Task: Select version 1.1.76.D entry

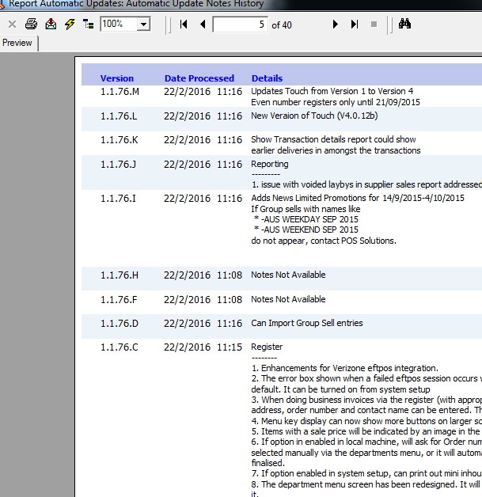Action: tap(120, 324)
